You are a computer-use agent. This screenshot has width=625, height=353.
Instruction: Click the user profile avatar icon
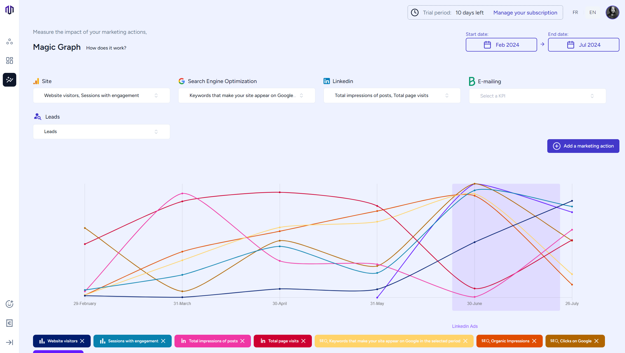612,12
